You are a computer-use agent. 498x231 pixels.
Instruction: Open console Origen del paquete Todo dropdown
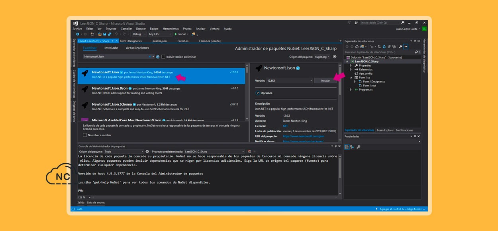coord(123,152)
